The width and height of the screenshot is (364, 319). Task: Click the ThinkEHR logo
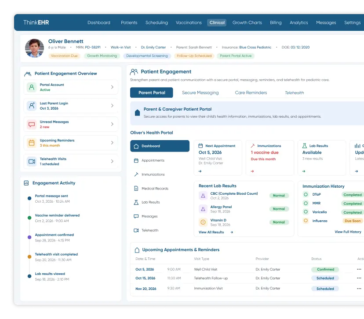36,22
